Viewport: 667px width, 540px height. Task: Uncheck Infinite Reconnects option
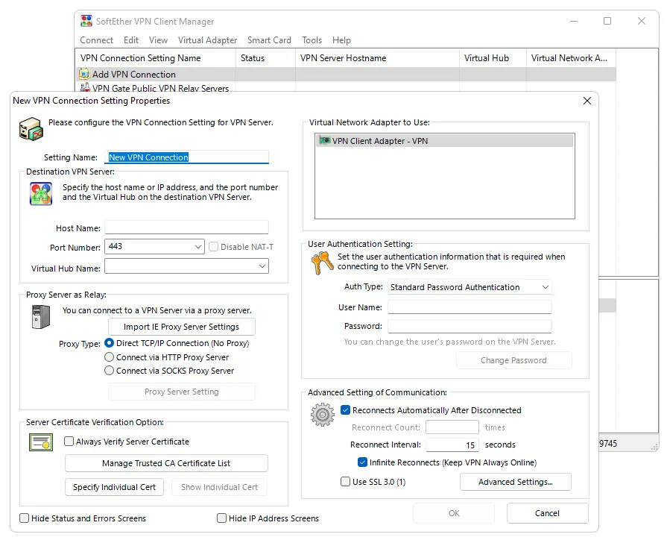click(x=363, y=462)
